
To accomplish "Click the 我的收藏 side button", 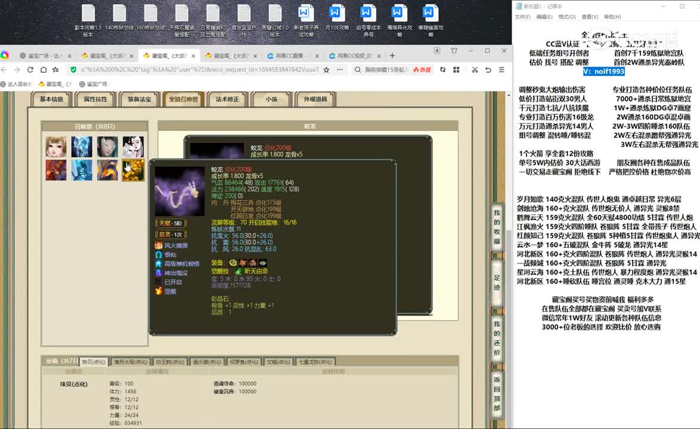I will (497, 227).
